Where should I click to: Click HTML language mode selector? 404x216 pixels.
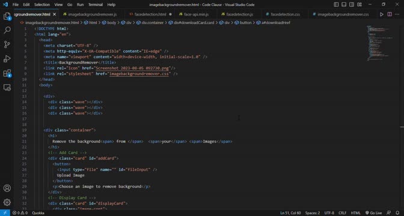pyautogui.click(x=355, y=213)
